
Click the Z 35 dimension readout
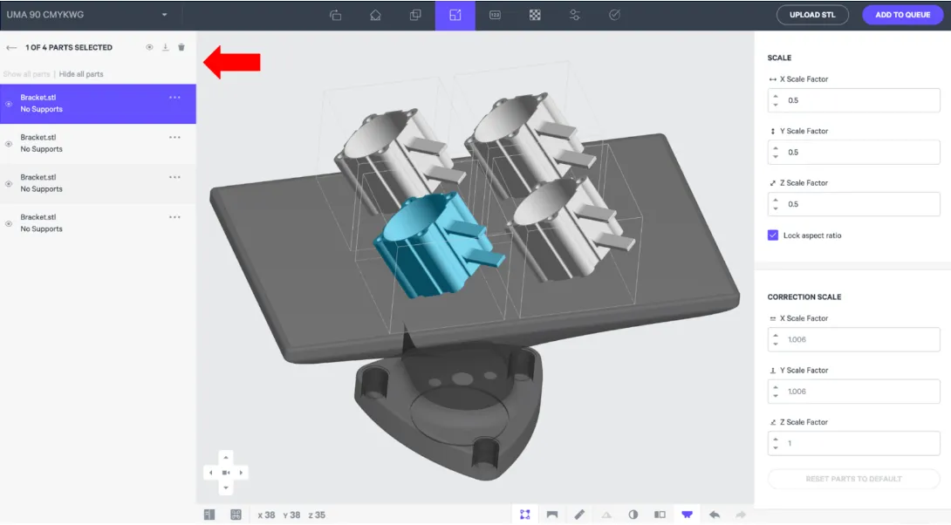tap(317, 515)
